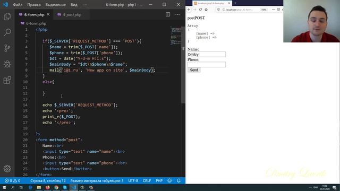340x191 pixels.
Task: Click the print_r($_POST) code line
Action: pyautogui.click(x=61, y=117)
